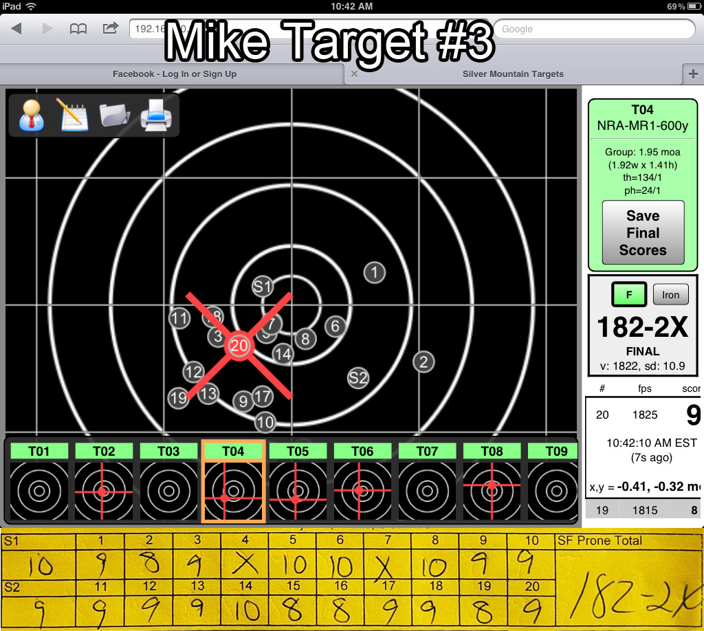This screenshot has height=631, width=704.
Task: Open the shooter profile person icon
Action: point(32,115)
